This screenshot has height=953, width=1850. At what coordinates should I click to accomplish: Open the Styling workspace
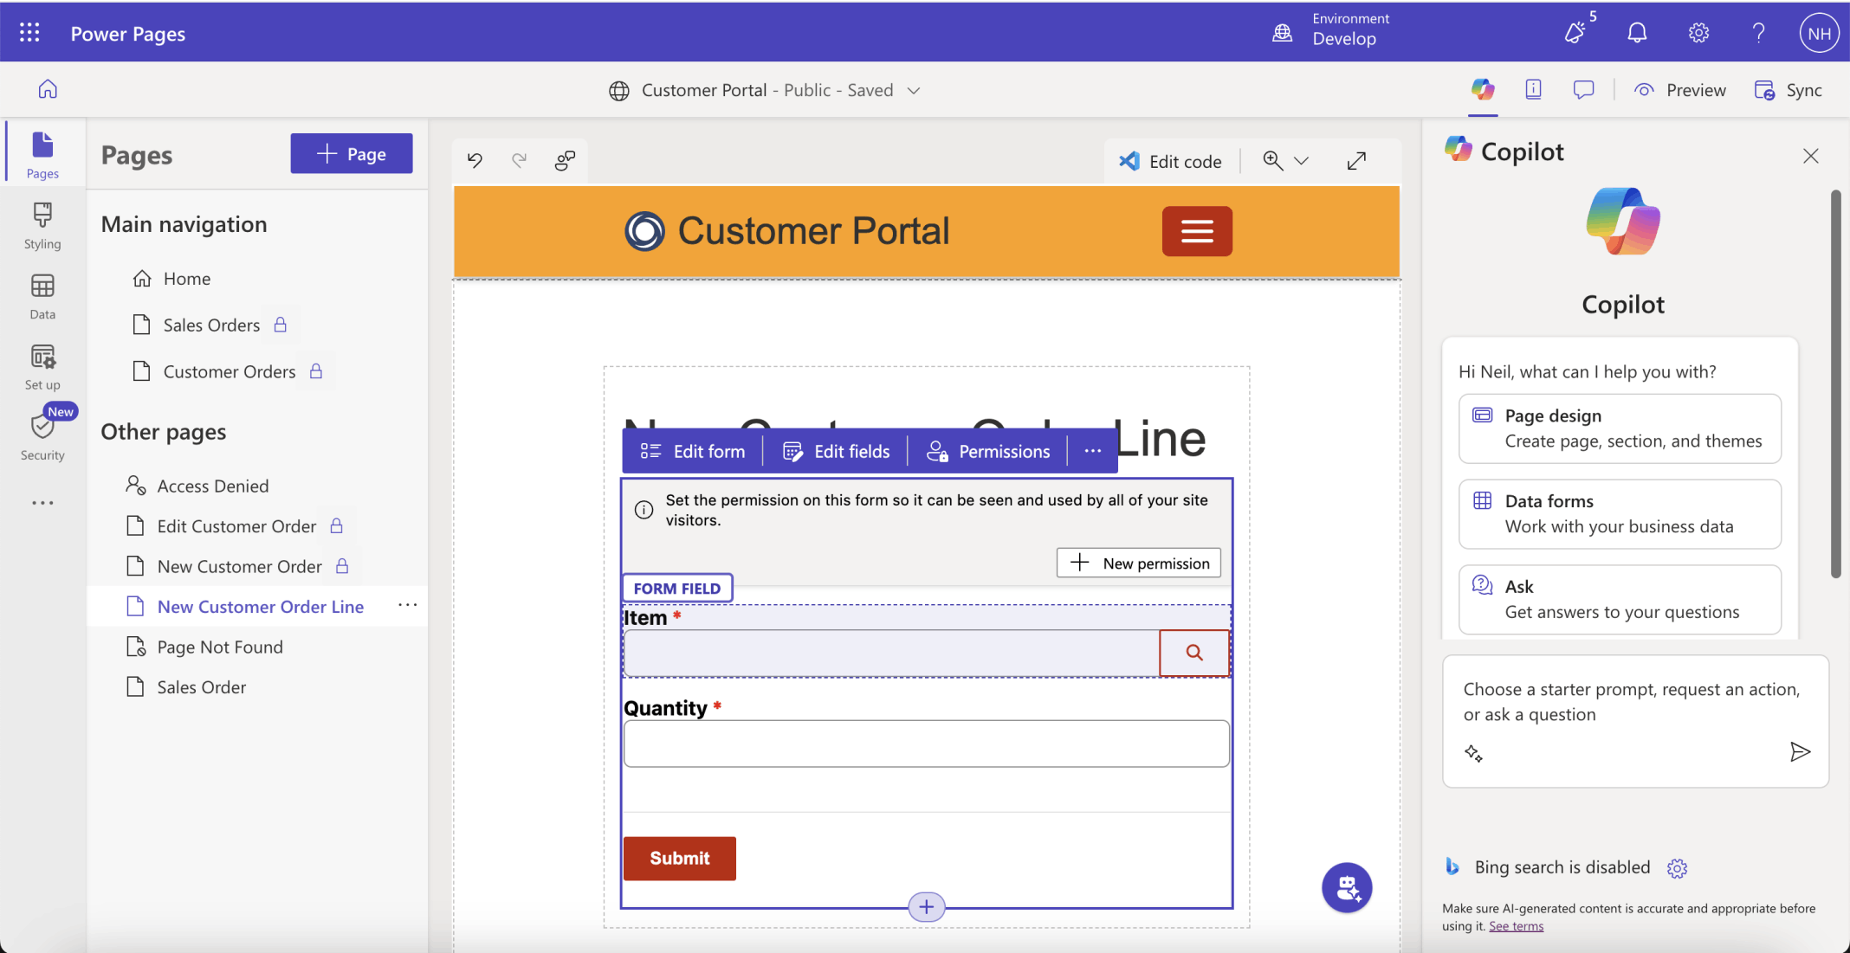tap(42, 225)
